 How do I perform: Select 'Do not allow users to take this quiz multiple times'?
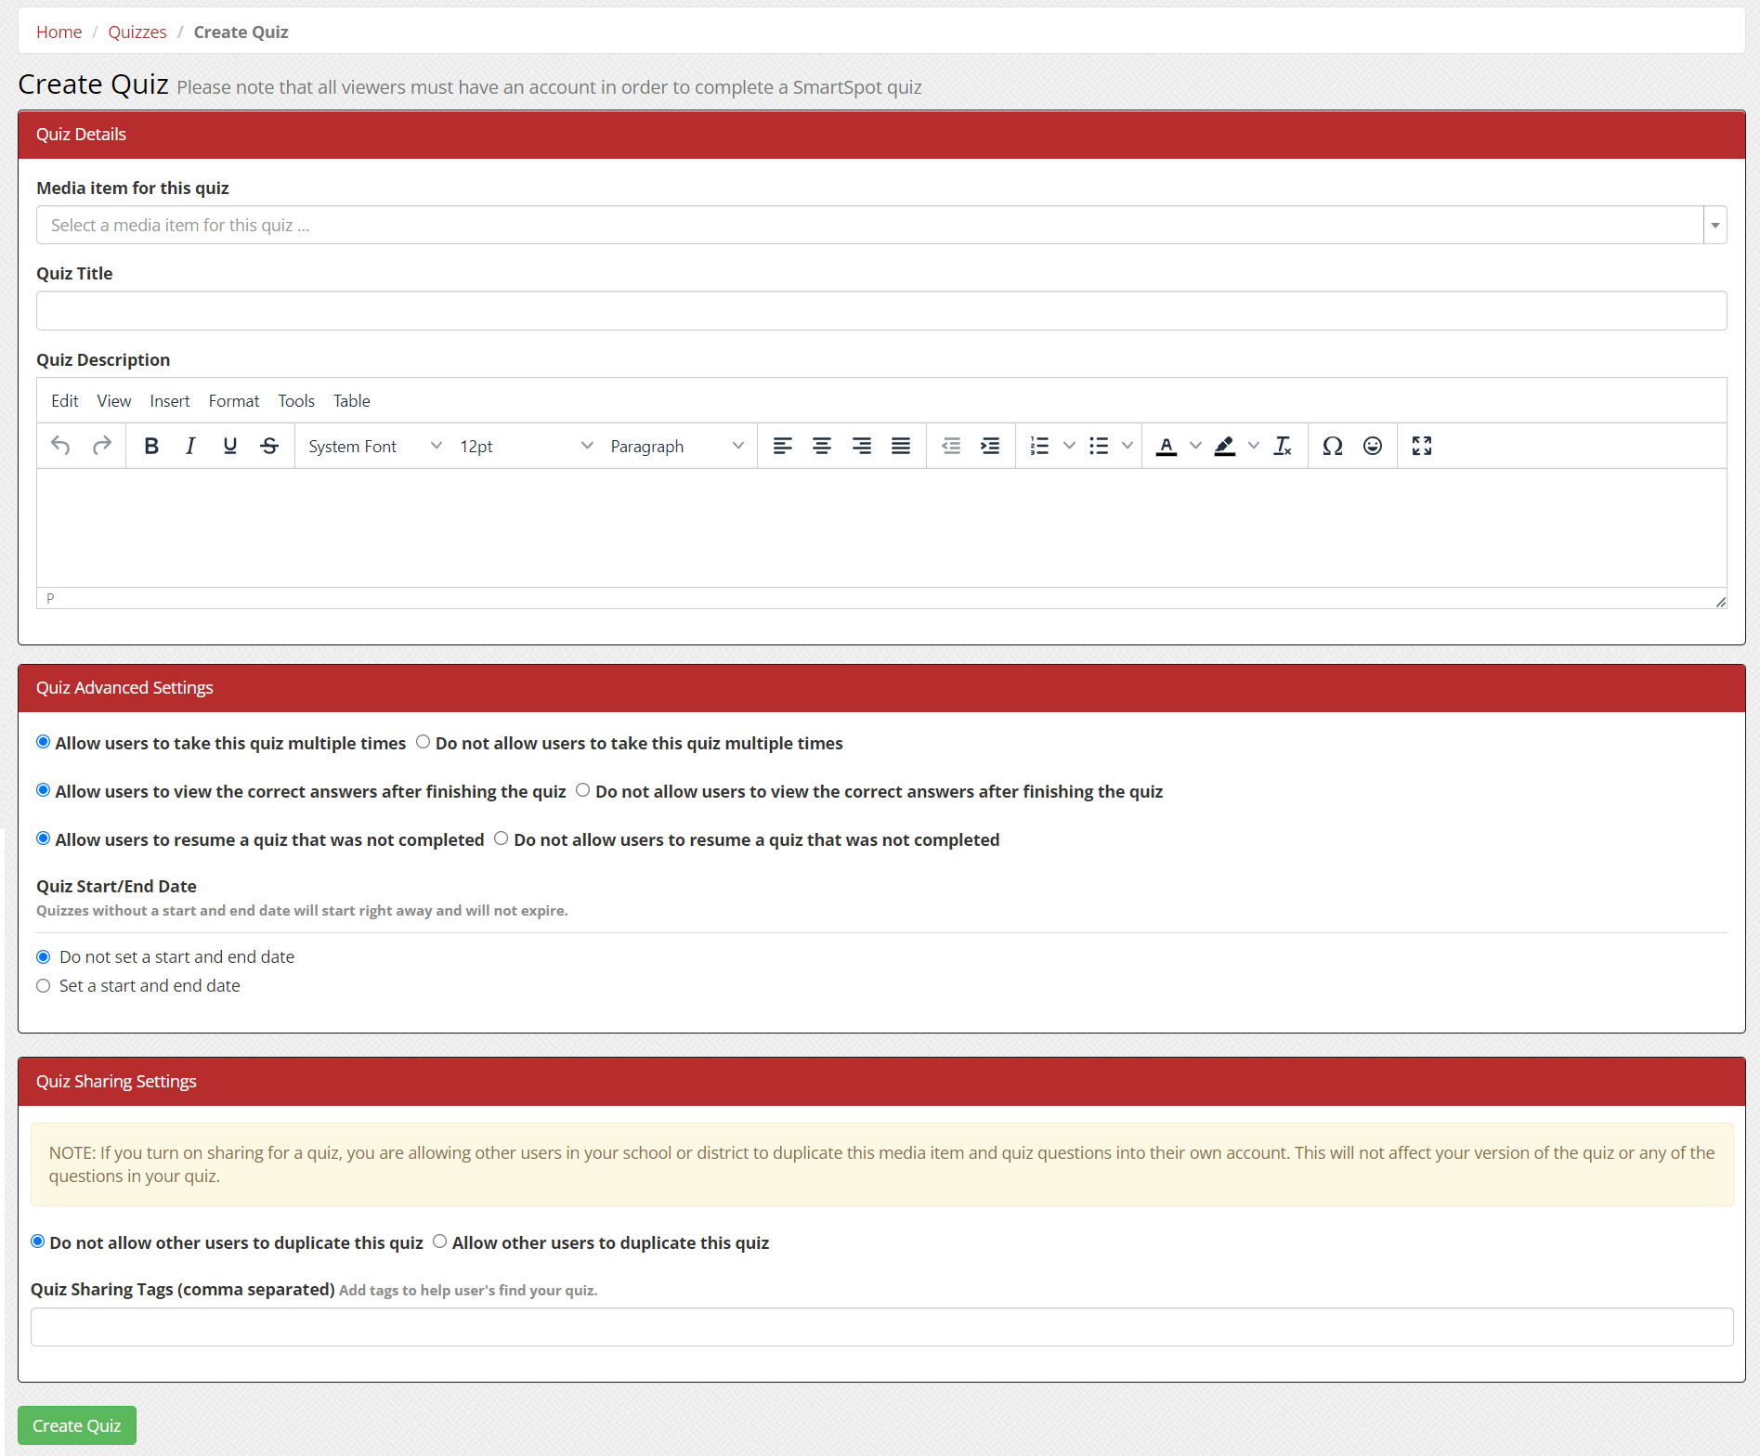click(424, 742)
